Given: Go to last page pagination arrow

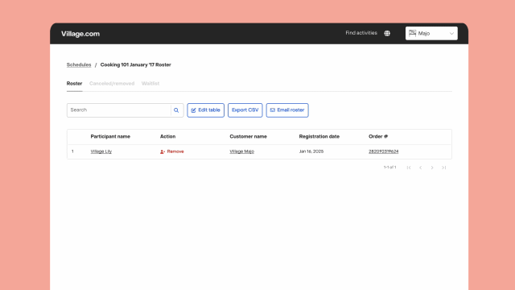Looking at the screenshot, I should tap(443, 168).
